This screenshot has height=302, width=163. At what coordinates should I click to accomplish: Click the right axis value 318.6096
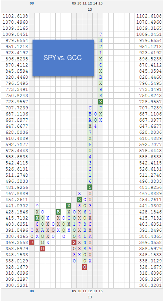pyautogui.click(x=150, y=273)
